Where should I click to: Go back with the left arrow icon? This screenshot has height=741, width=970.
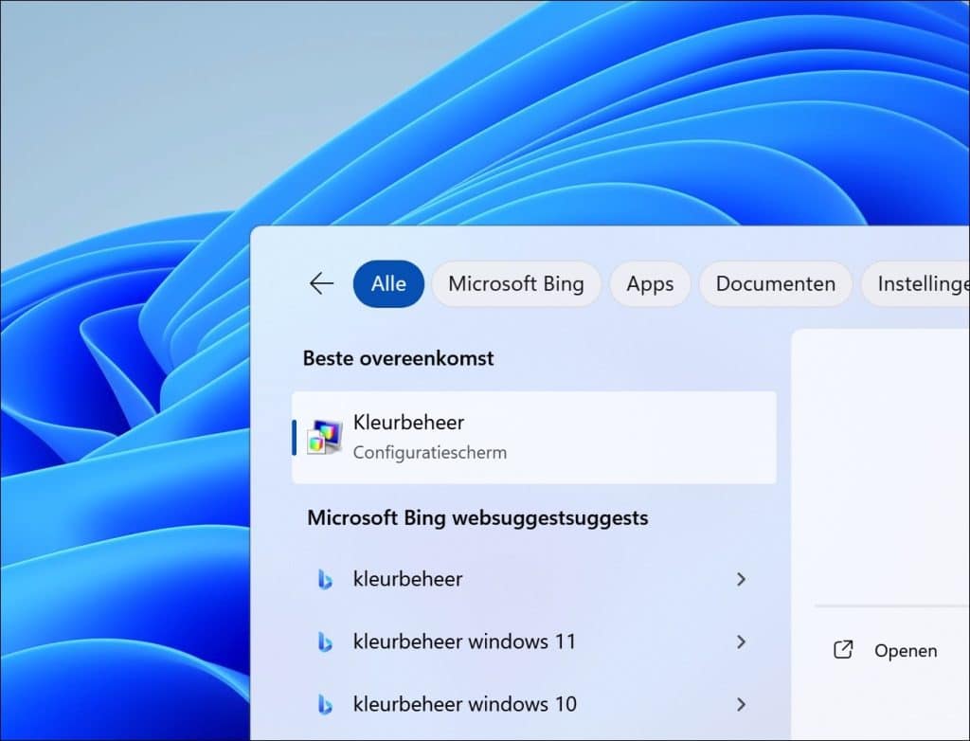tap(321, 283)
